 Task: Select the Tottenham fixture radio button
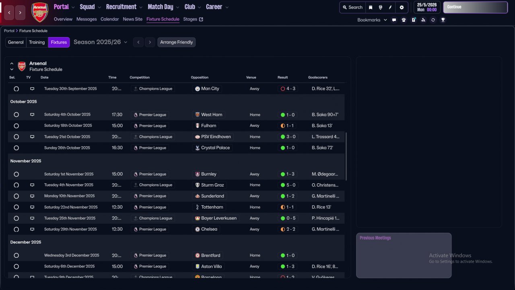tap(16, 207)
